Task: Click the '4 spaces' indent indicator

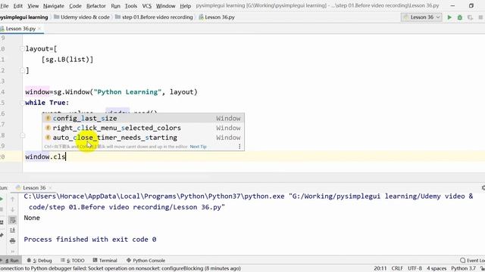Action: coord(436,269)
